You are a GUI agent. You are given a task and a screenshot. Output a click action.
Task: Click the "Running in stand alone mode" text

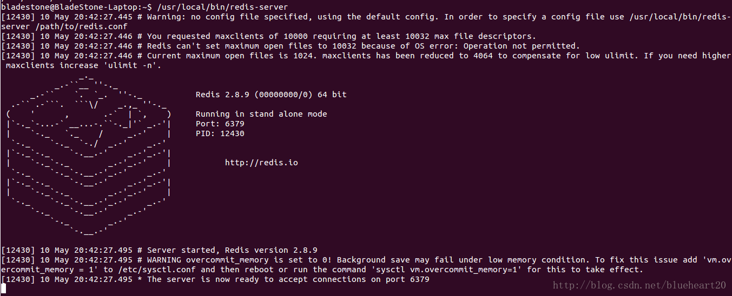261,114
